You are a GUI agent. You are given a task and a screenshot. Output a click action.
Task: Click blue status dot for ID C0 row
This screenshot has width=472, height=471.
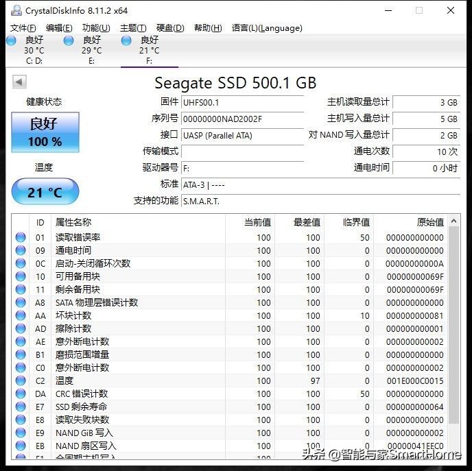click(x=21, y=367)
